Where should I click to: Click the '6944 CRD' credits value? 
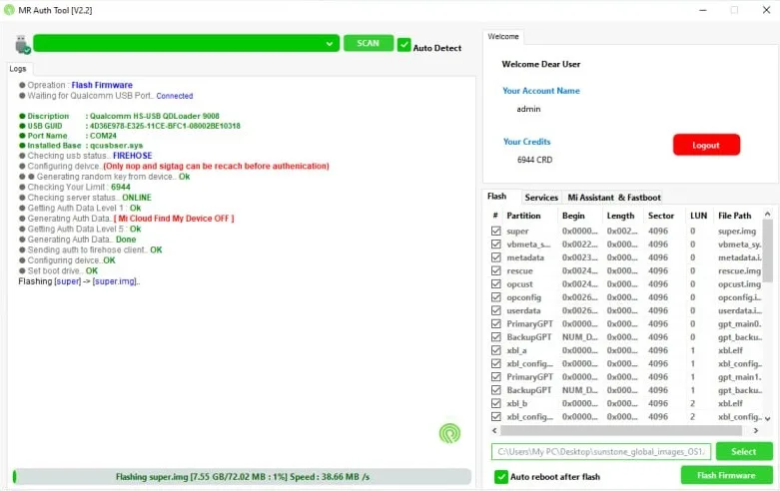(x=534, y=160)
